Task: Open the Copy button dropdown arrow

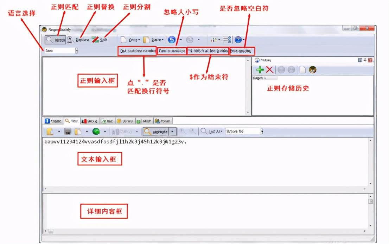Action: (139, 40)
